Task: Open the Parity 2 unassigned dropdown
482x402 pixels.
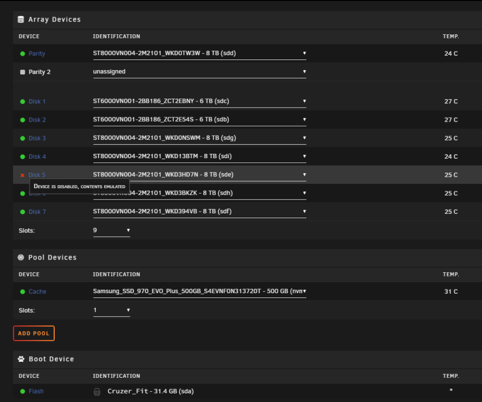Action: [199, 72]
